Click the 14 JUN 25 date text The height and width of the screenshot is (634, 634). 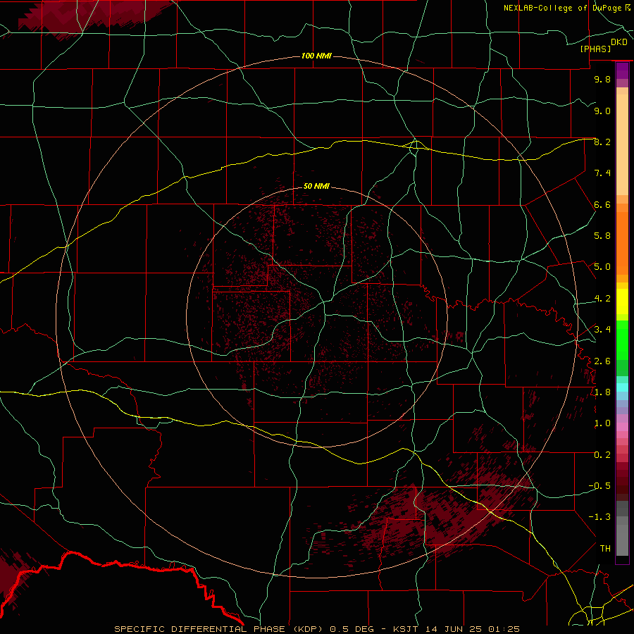[452, 629]
